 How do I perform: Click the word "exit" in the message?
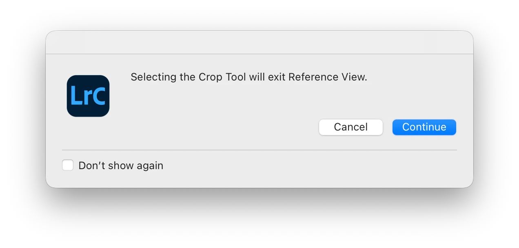tap(277, 77)
